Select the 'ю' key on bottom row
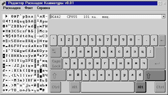168x95 pixels. click(70, 75)
